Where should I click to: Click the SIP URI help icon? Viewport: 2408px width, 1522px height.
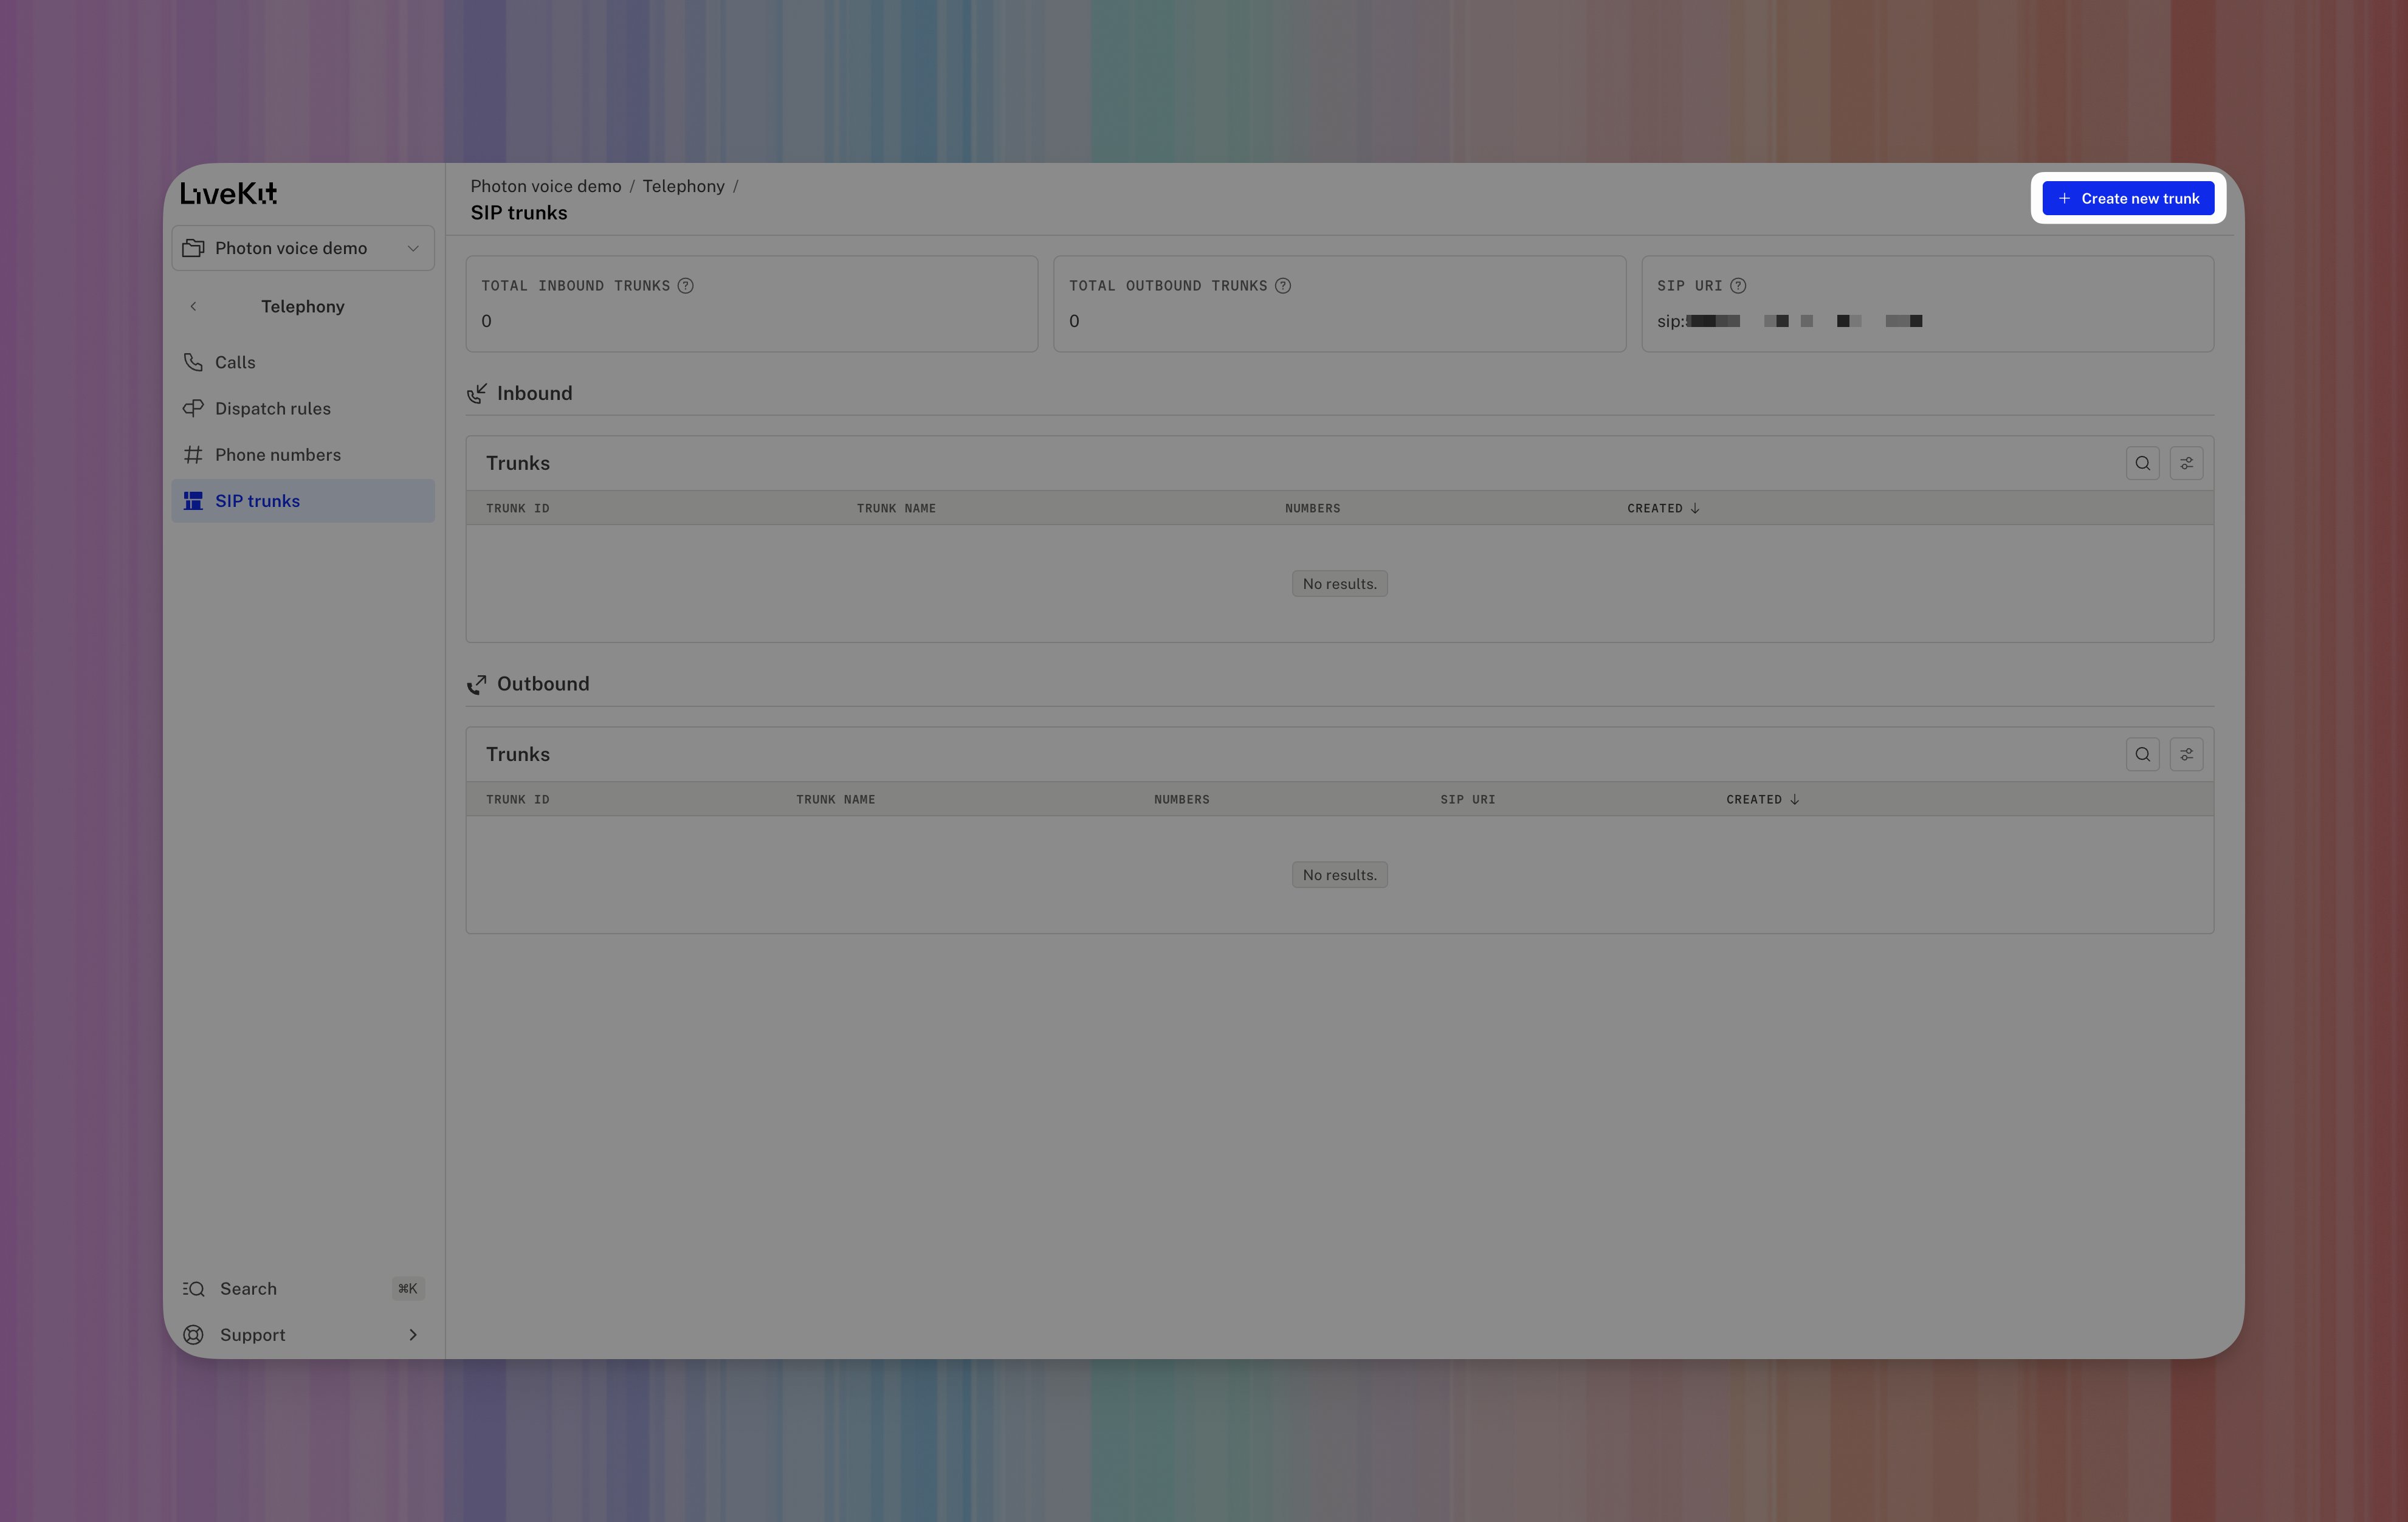point(1738,286)
